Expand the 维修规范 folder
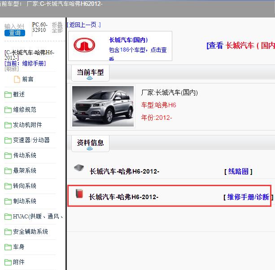 click(x=25, y=110)
